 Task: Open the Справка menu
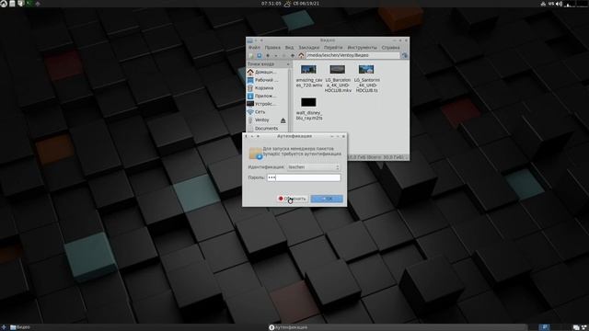(x=390, y=48)
